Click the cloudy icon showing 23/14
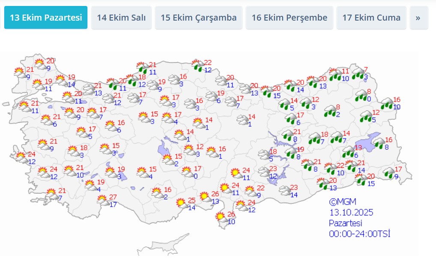Screen dimensions: 436x263 coord(284,190)
